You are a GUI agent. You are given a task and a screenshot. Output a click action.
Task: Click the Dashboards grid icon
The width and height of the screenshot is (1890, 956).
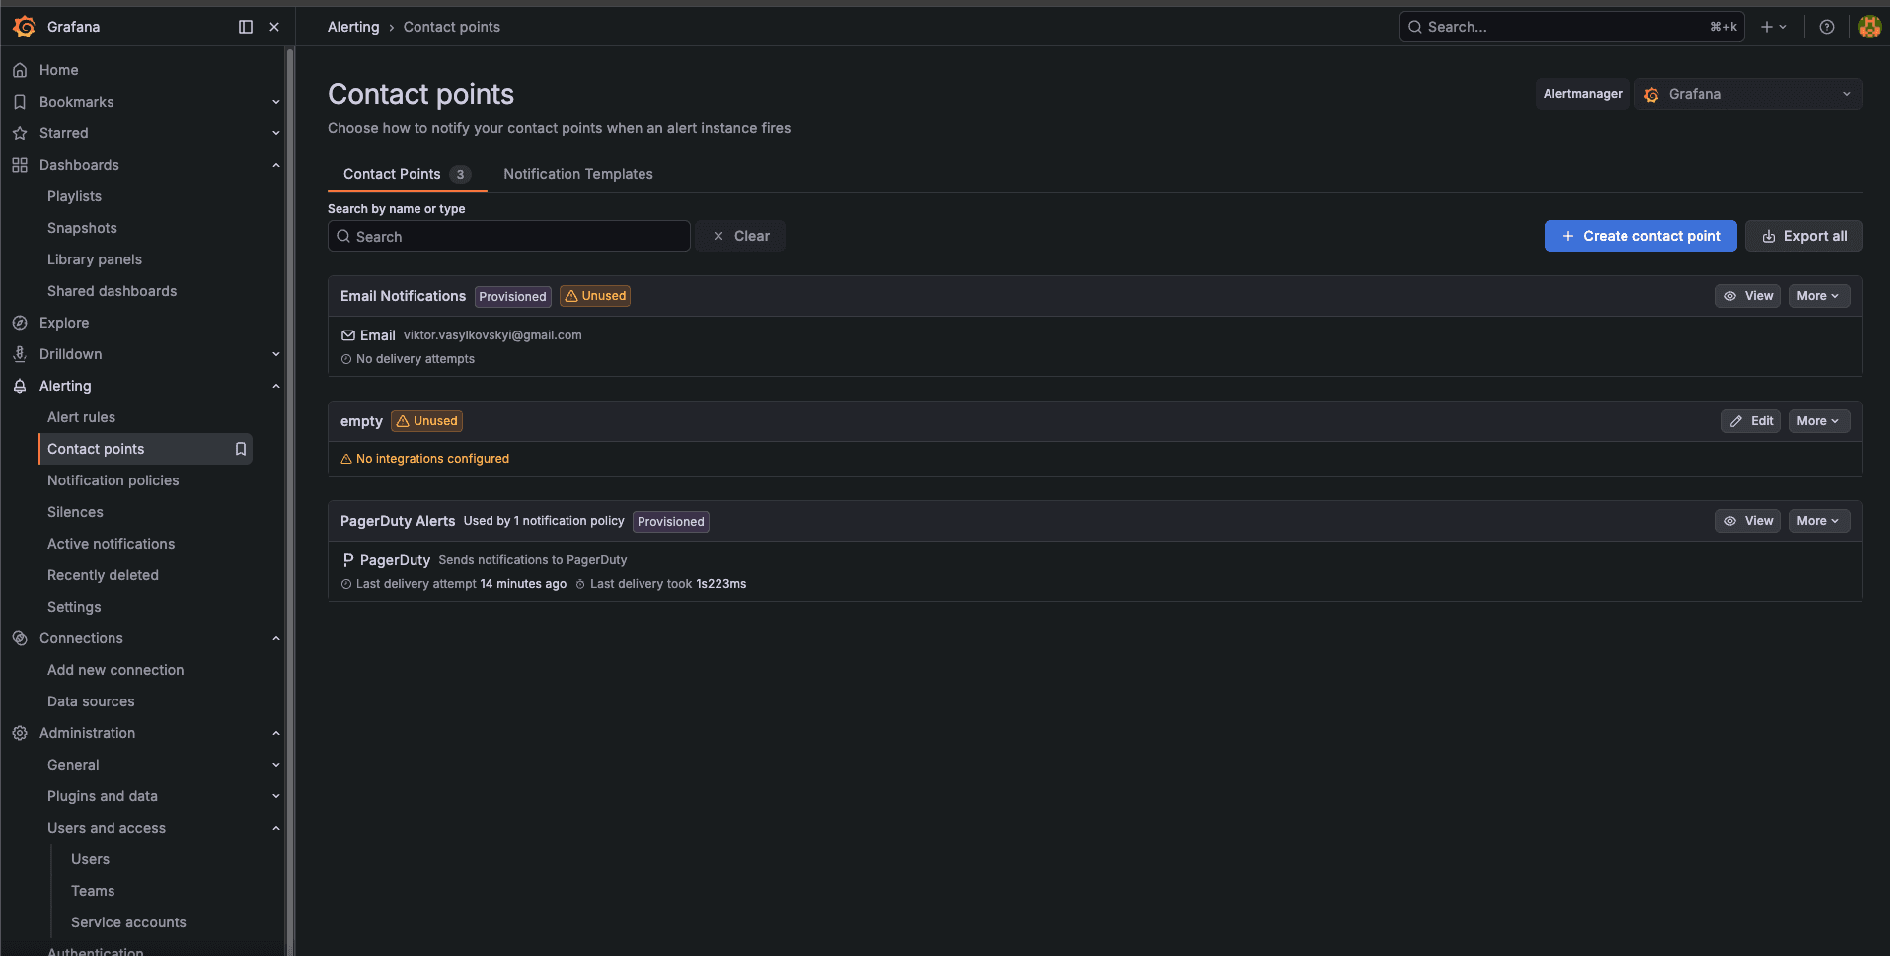pos(20,165)
